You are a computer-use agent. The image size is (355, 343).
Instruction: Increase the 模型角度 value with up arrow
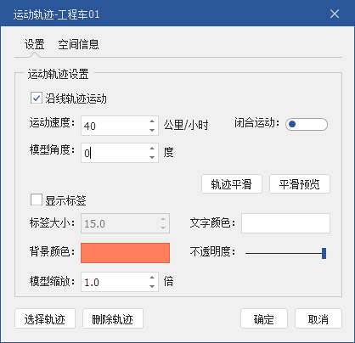pyautogui.click(x=152, y=149)
